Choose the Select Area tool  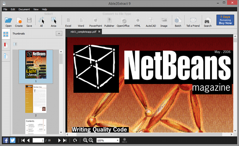[x=54, y=20]
